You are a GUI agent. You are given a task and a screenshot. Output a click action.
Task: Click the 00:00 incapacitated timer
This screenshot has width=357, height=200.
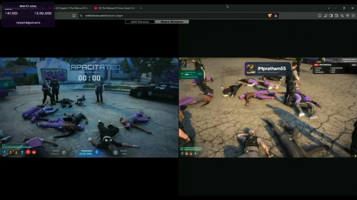point(89,78)
